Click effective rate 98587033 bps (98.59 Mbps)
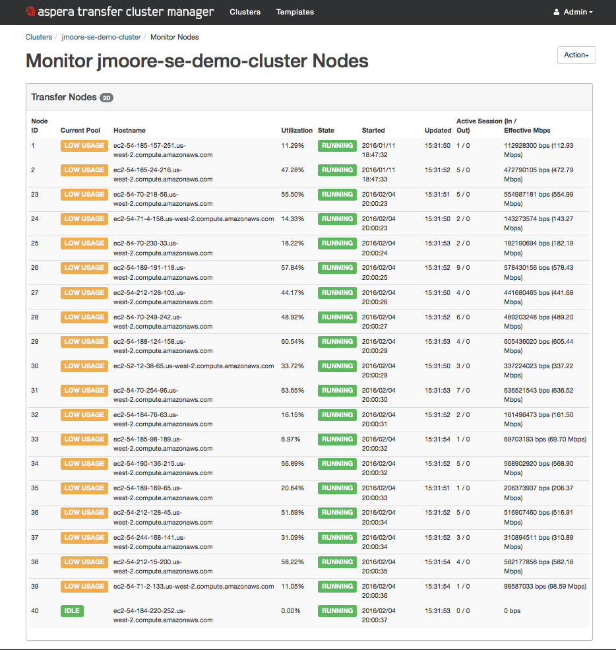Viewport: 616px width, 650px height. coord(545,586)
